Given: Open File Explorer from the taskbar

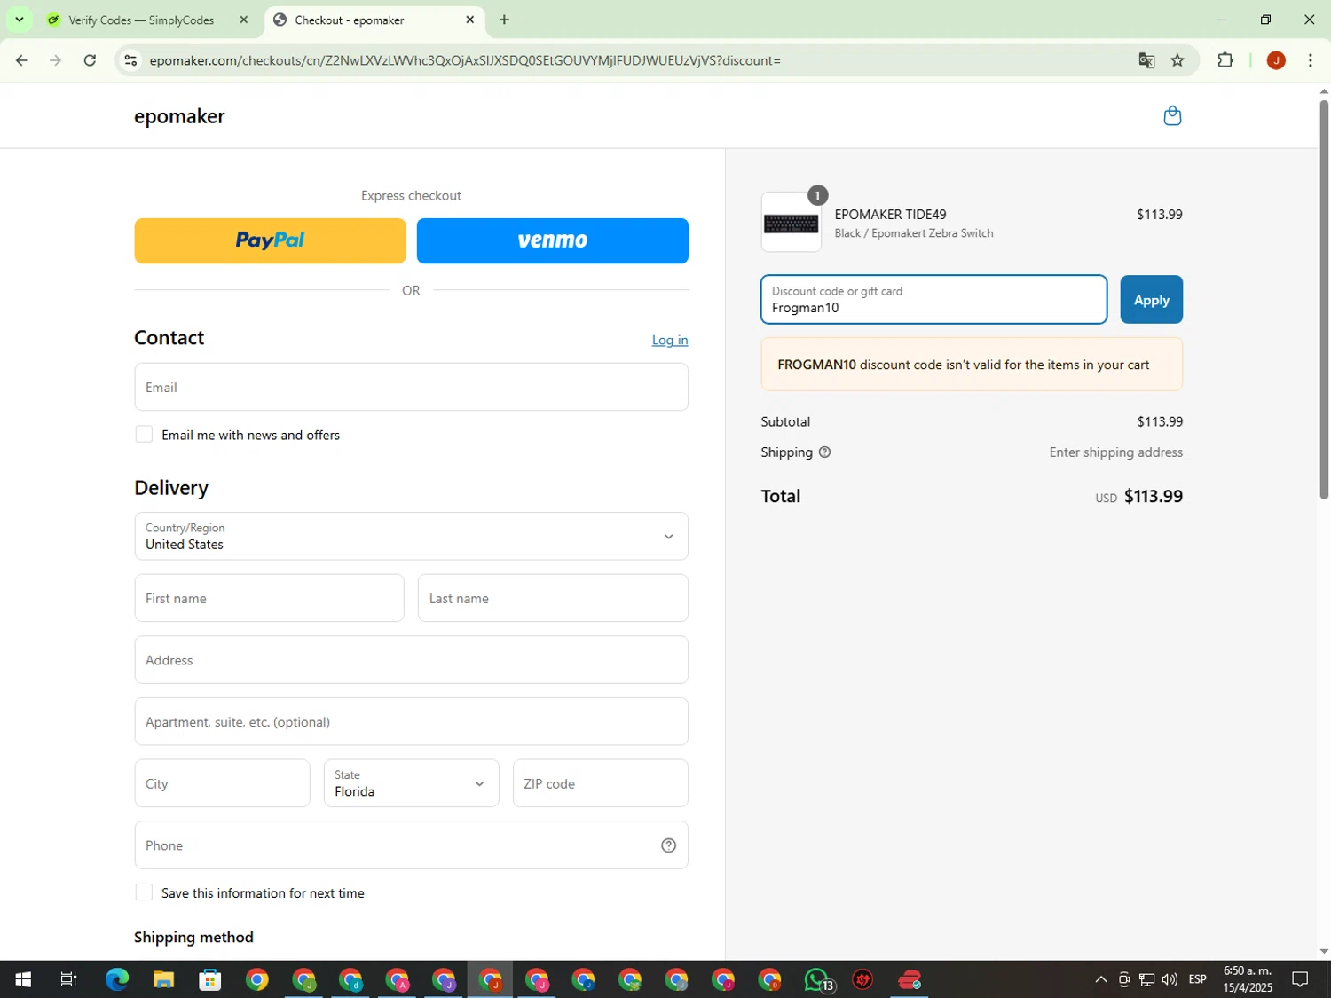Looking at the screenshot, I should pyautogui.click(x=163, y=979).
